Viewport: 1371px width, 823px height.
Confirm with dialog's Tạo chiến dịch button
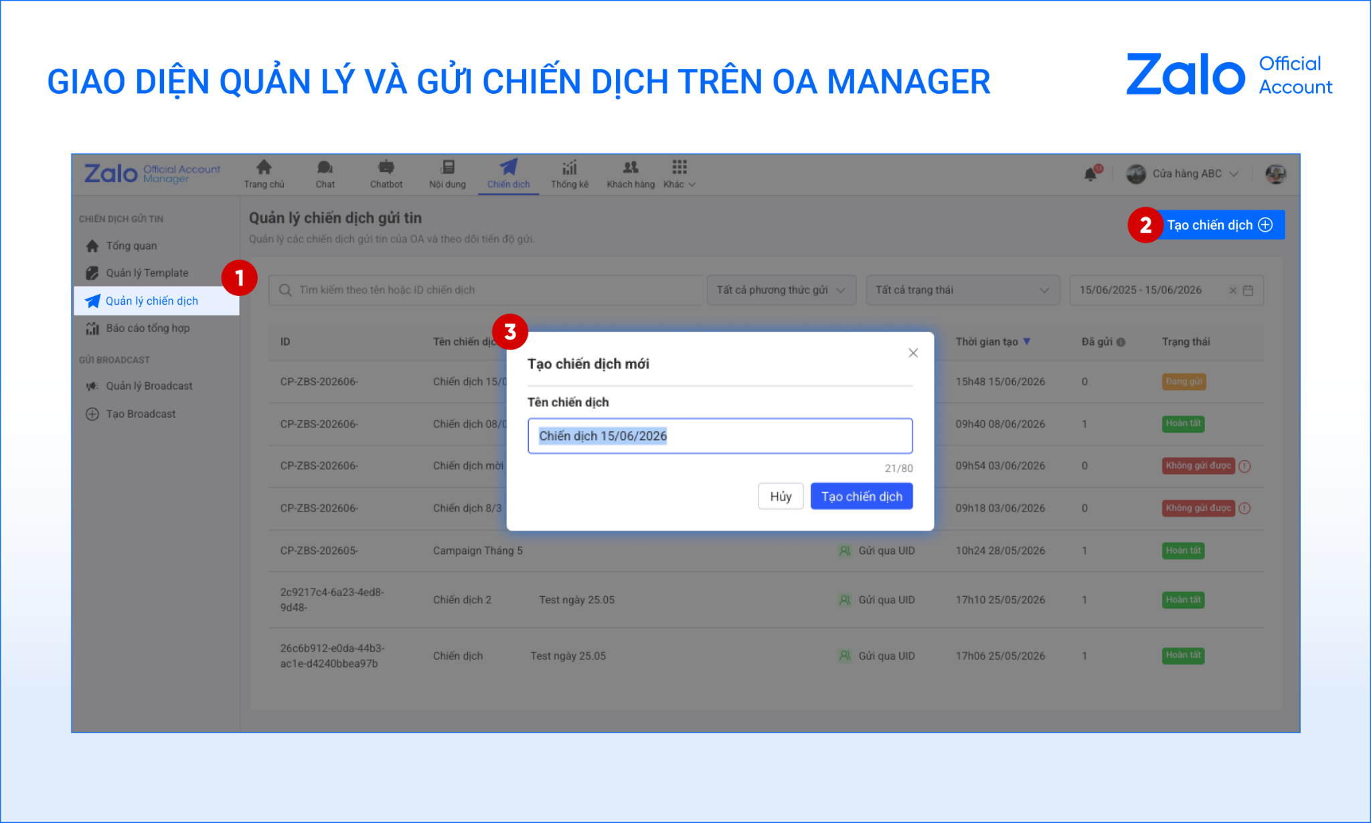862,496
